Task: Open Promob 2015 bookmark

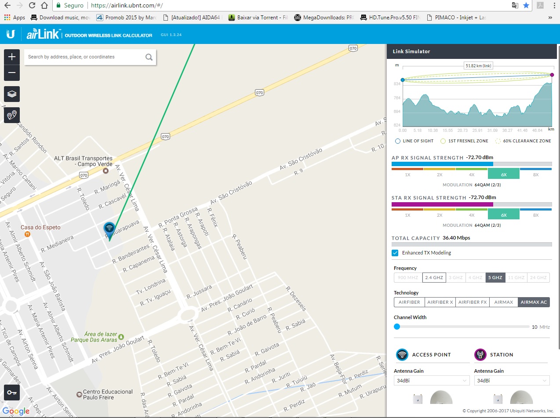Action: click(x=126, y=18)
